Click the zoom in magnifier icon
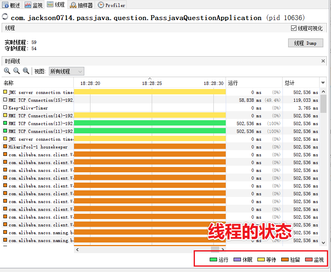The height and width of the screenshot is (272, 331). click(x=7, y=71)
